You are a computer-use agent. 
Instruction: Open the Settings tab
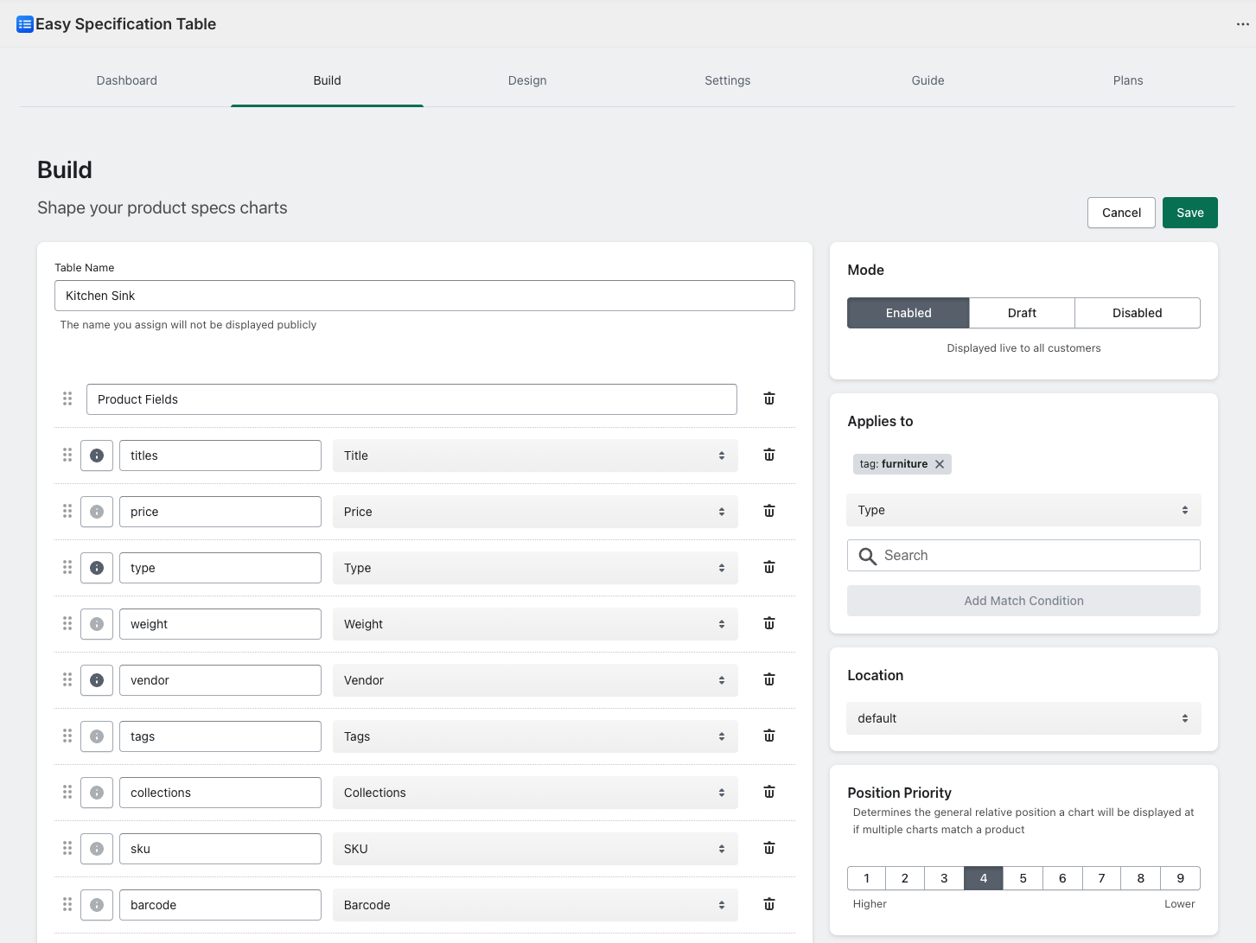click(727, 80)
